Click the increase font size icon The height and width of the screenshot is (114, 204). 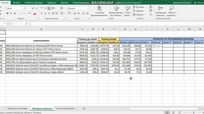coord(33,9)
